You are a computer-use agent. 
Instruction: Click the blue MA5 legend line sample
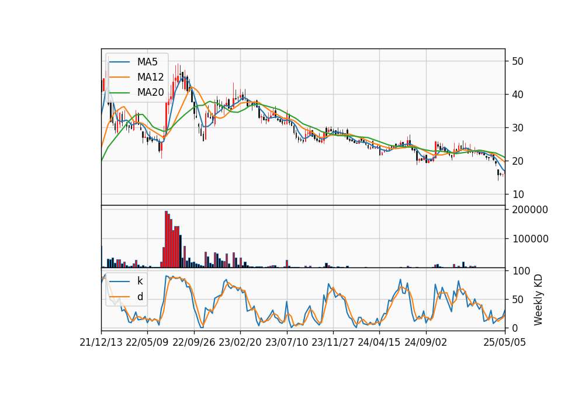[119, 62]
